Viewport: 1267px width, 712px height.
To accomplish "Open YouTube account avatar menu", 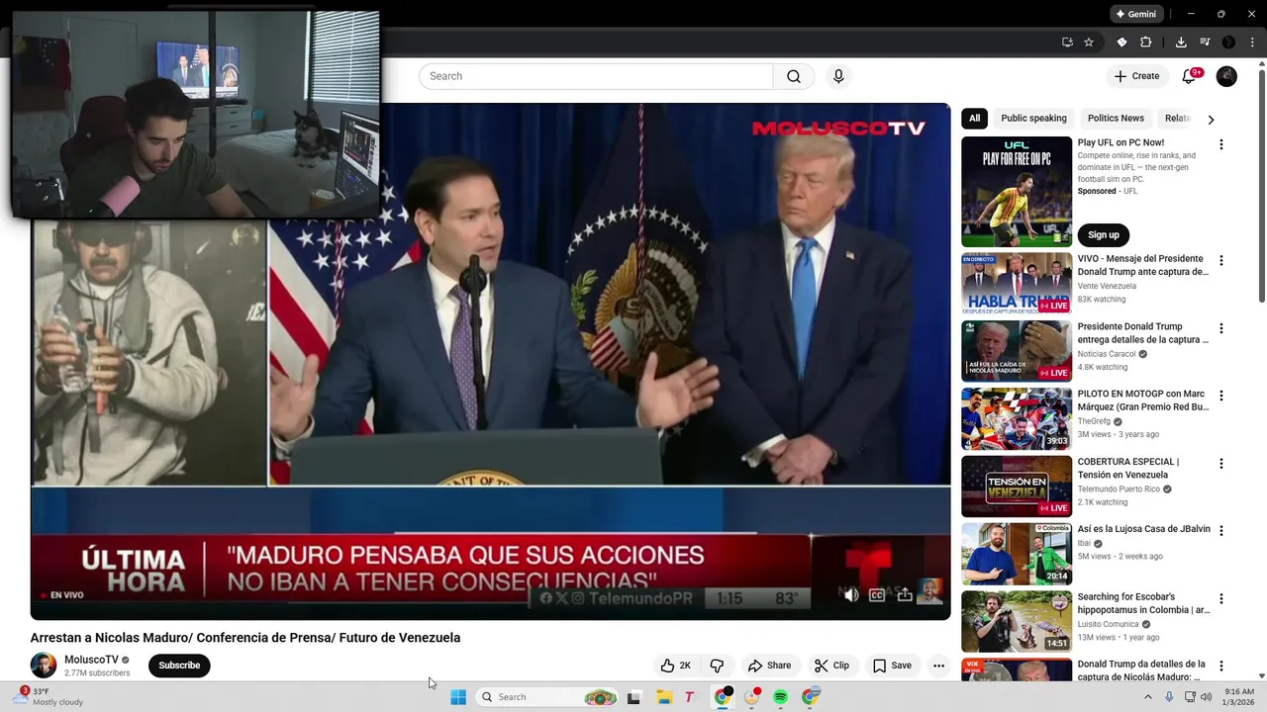I will (1226, 76).
